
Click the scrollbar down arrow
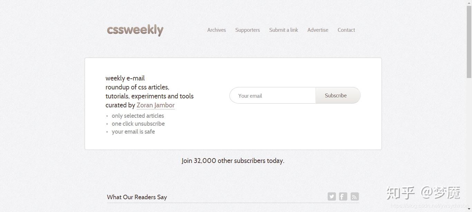coord(469,209)
